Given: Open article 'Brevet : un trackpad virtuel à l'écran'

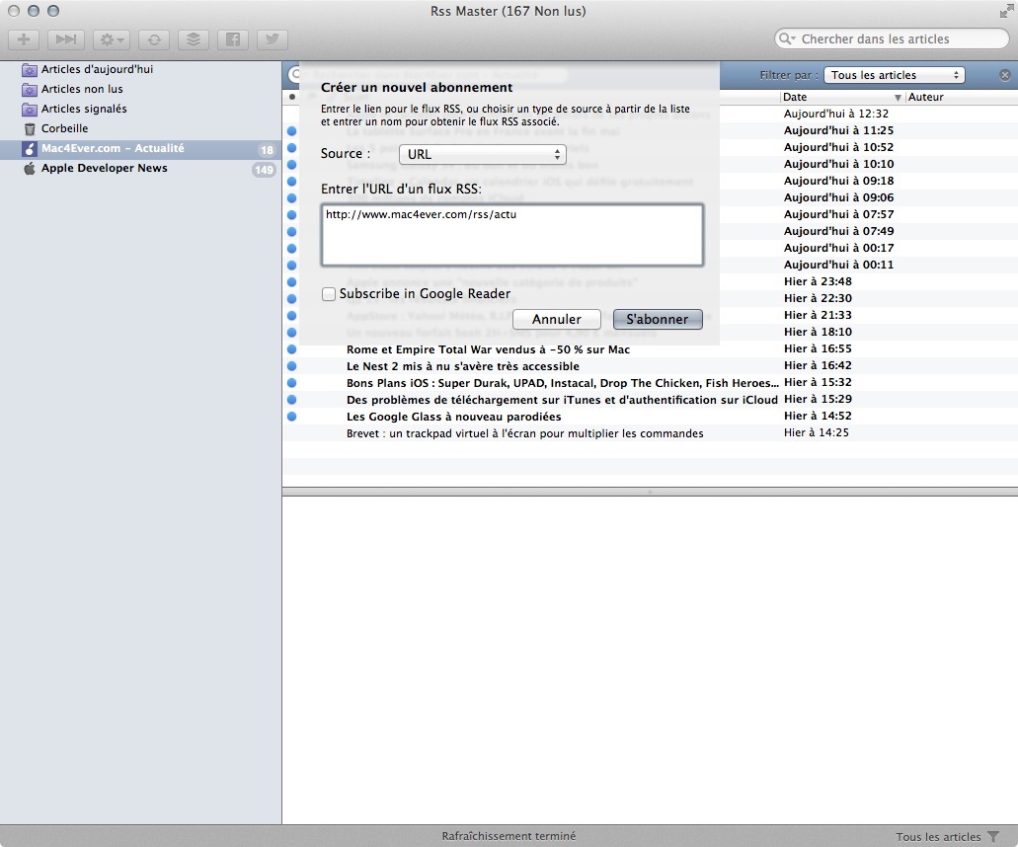Looking at the screenshot, I should click(x=524, y=433).
